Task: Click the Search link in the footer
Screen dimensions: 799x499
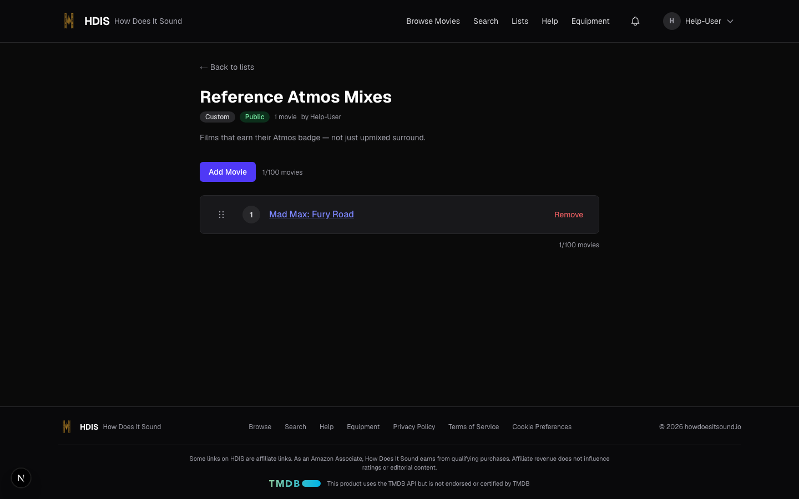Action: [x=295, y=427]
